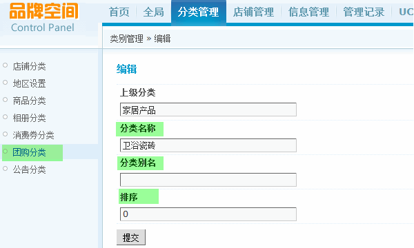Go to the 信息管理 tab
The image size is (414, 248).
pos(308,12)
